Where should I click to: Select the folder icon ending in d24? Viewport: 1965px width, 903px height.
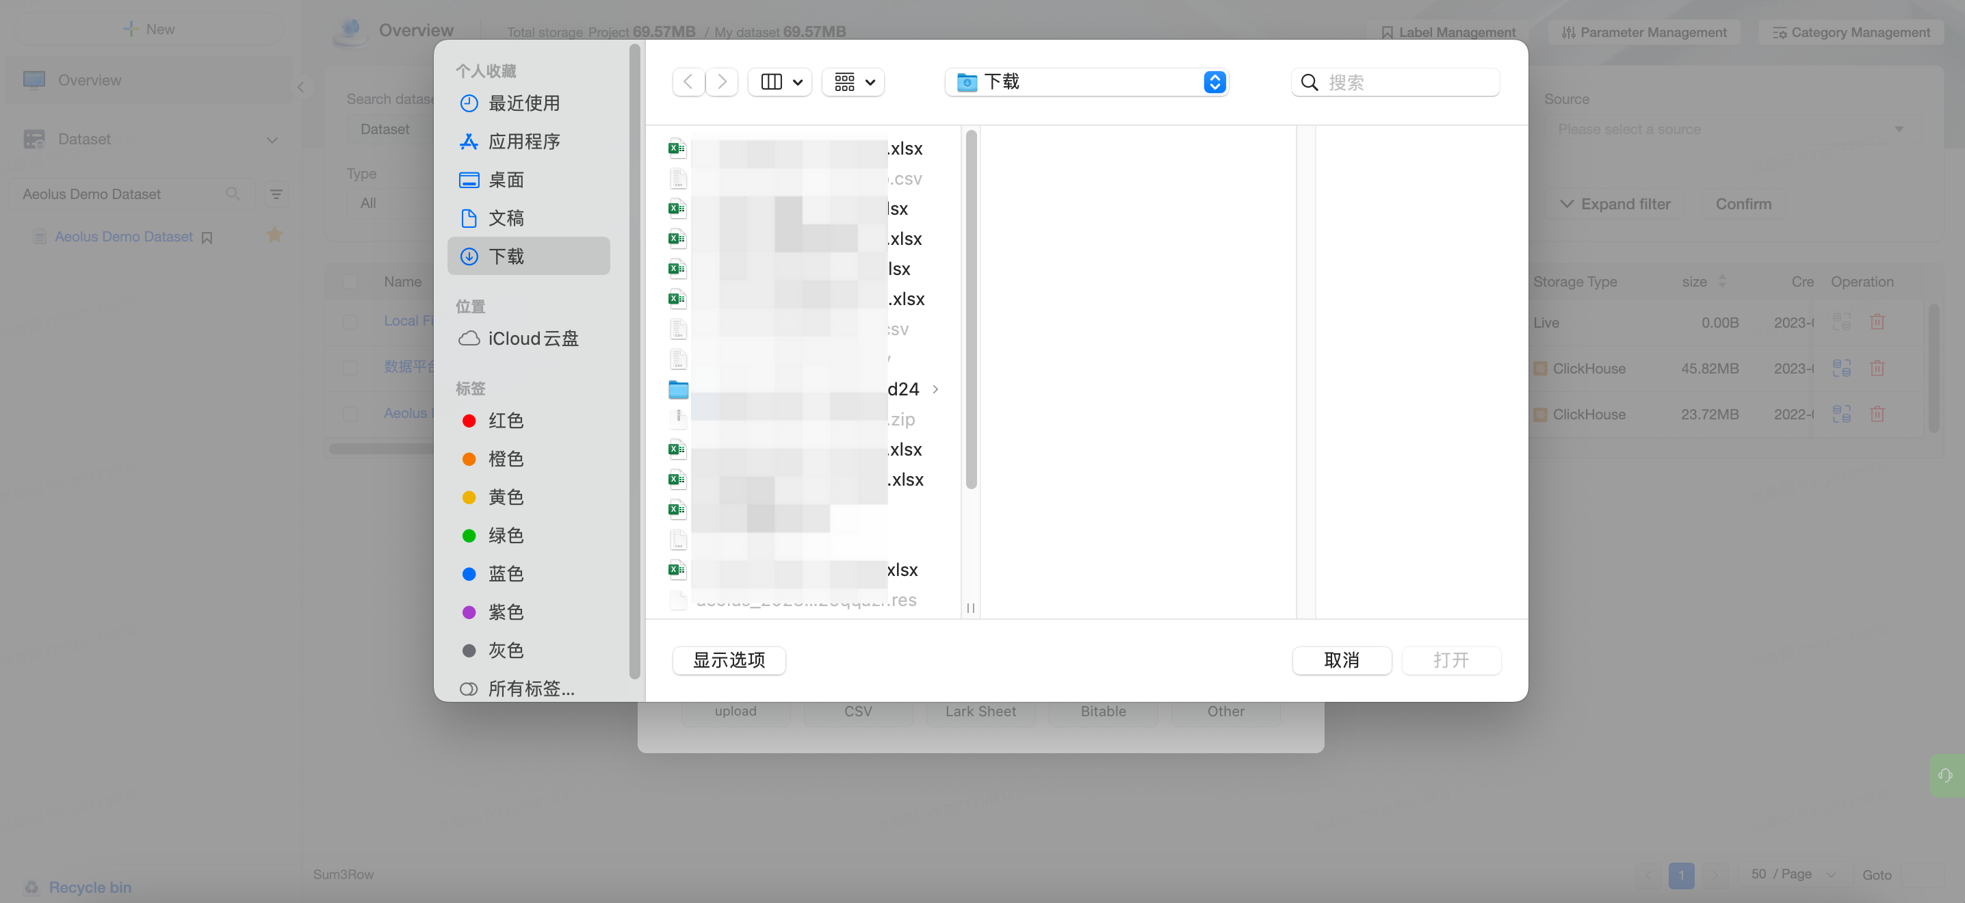pos(678,389)
